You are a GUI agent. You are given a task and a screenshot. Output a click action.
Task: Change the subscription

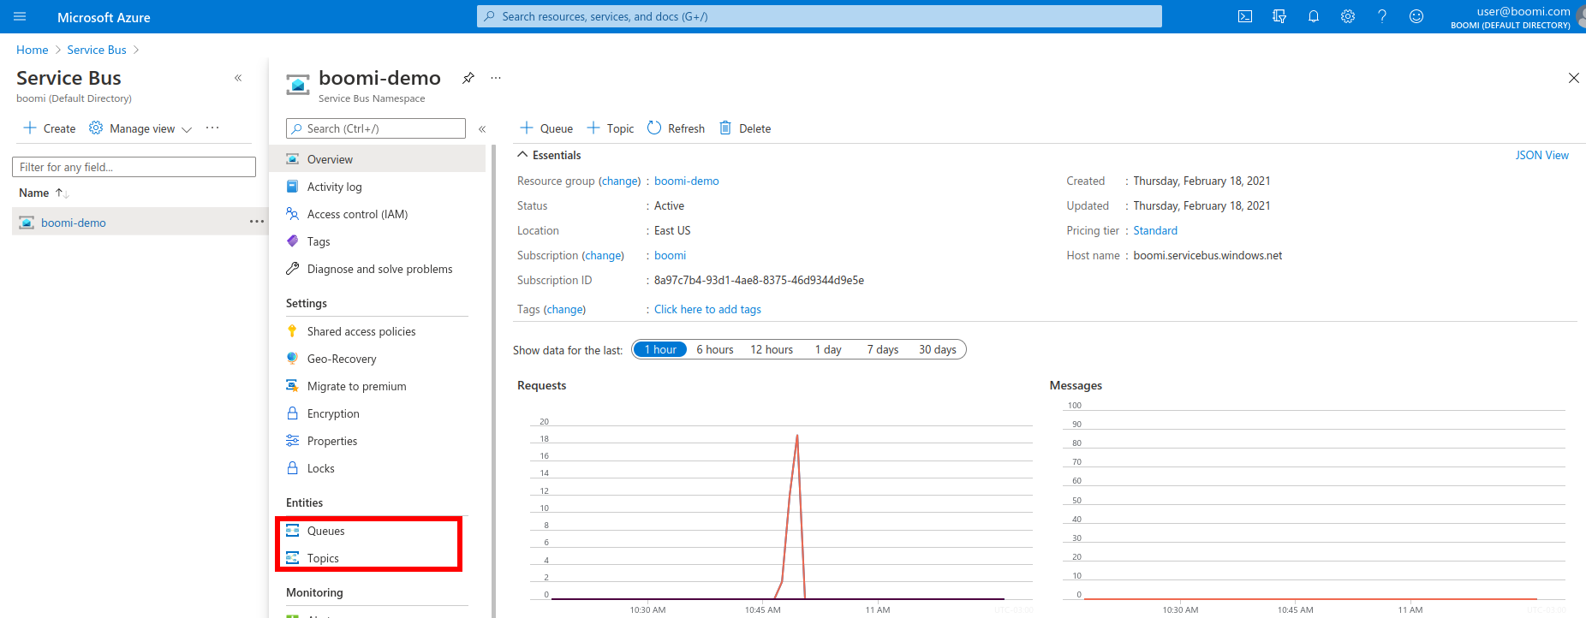[603, 255]
